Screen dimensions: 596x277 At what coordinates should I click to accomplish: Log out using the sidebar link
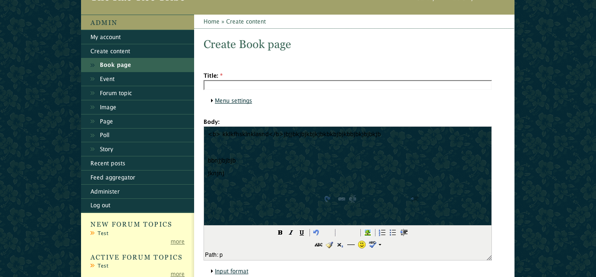point(138,205)
